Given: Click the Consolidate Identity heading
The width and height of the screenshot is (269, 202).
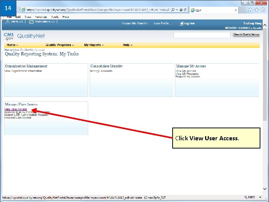Looking at the screenshot, I should [107, 66].
